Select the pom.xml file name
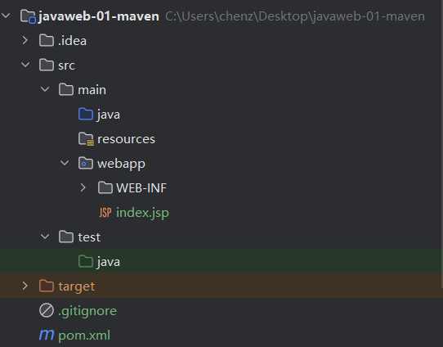This screenshot has width=443, height=347. (84, 336)
